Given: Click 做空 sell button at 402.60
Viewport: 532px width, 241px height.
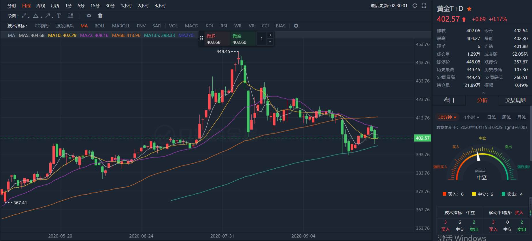Looking at the screenshot, I should (x=243, y=39).
